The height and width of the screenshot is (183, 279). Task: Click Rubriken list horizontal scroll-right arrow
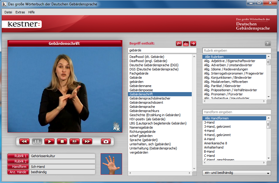click(264, 101)
